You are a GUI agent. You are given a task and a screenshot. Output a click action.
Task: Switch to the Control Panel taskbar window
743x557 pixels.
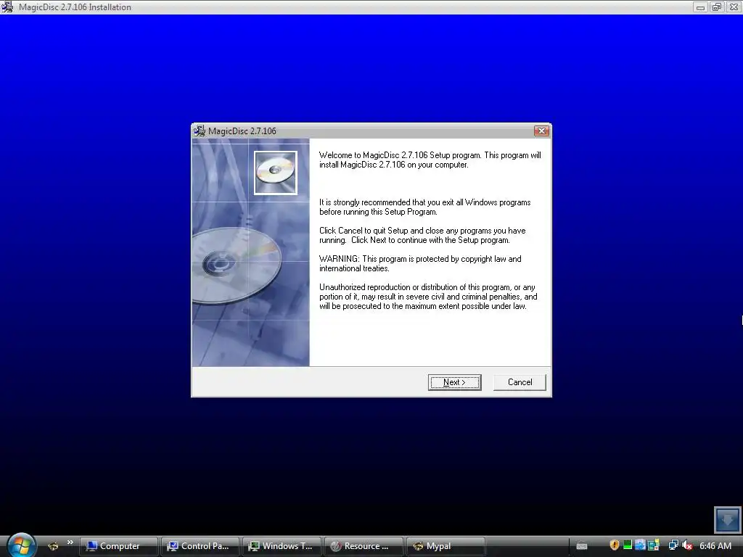tap(200, 546)
